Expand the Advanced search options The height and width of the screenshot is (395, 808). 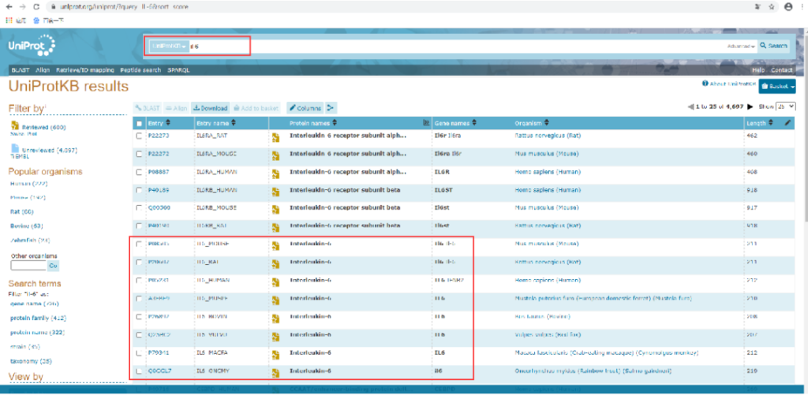point(740,47)
